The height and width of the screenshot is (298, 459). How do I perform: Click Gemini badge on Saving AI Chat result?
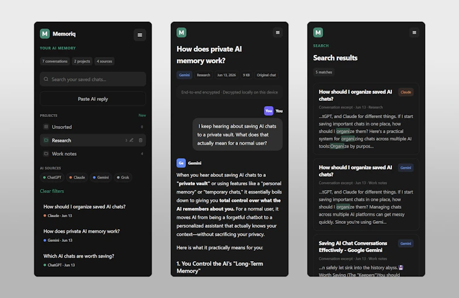tap(406, 243)
